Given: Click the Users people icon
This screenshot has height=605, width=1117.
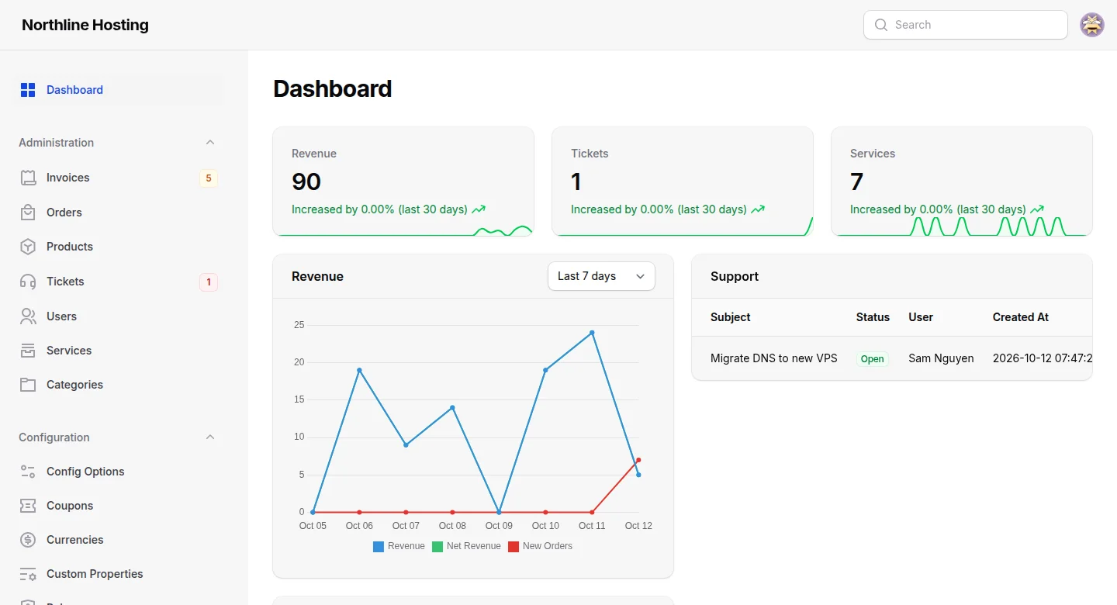Looking at the screenshot, I should coord(28,316).
